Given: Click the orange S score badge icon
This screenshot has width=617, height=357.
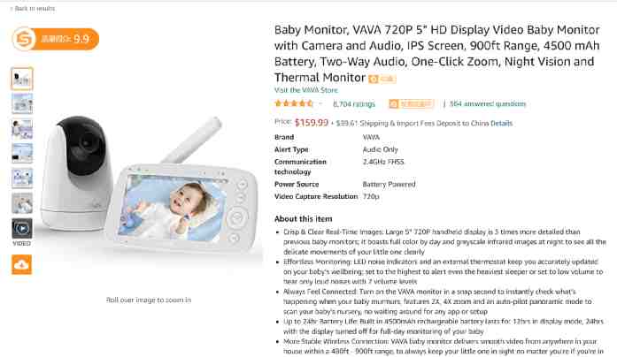Looking at the screenshot, I should point(24,39).
